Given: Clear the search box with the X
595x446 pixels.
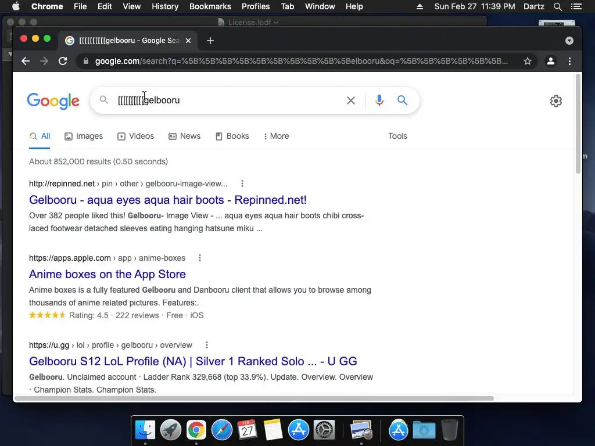Looking at the screenshot, I should [x=351, y=100].
